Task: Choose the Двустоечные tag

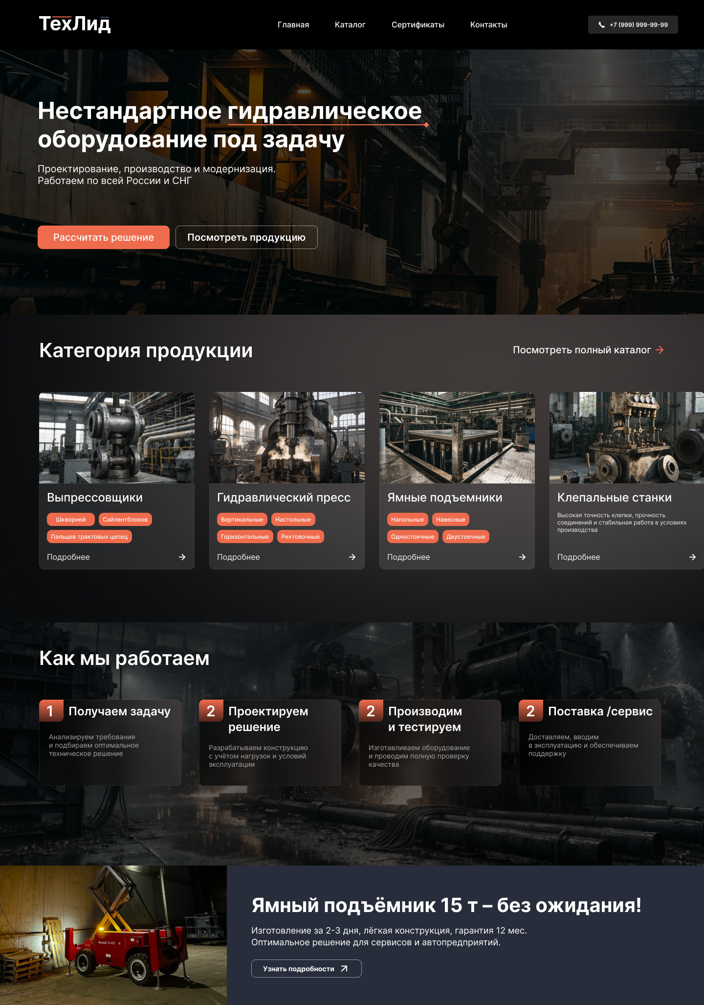Action: point(465,537)
